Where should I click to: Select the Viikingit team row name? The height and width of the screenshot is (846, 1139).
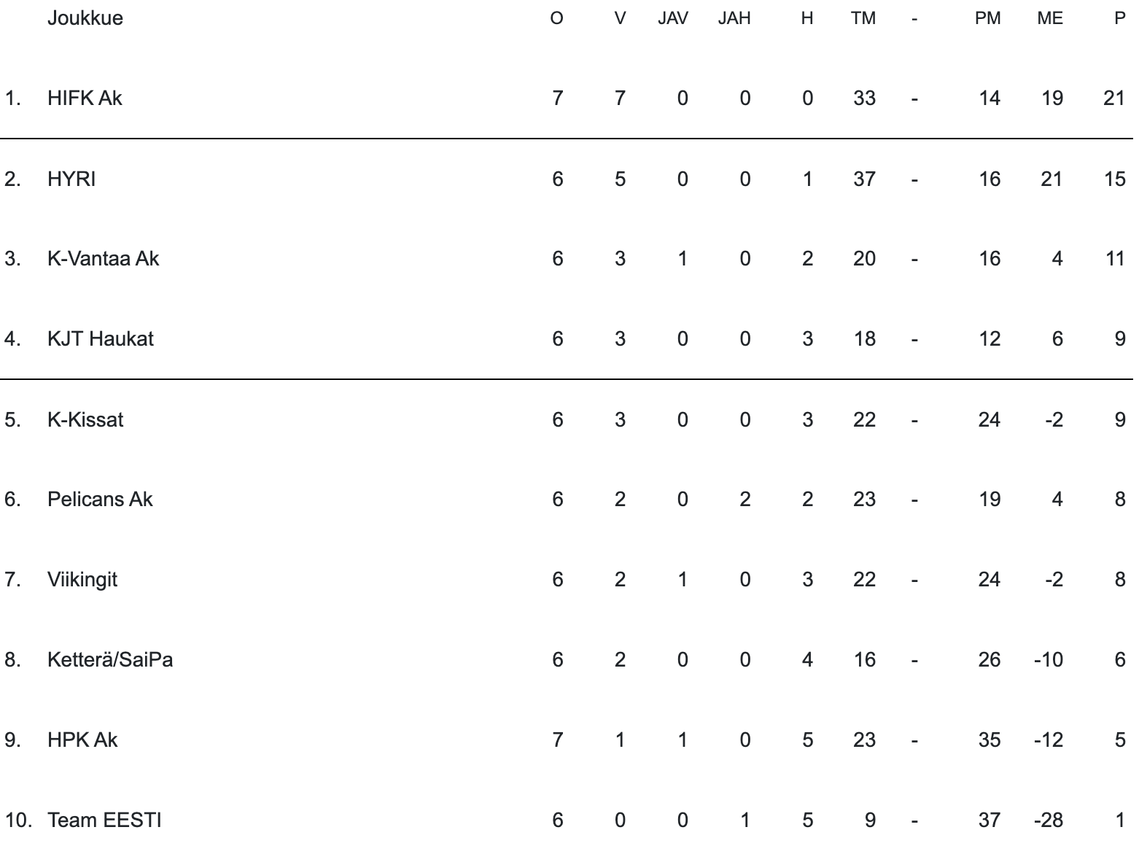pyautogui.click(x=82, y=580)
